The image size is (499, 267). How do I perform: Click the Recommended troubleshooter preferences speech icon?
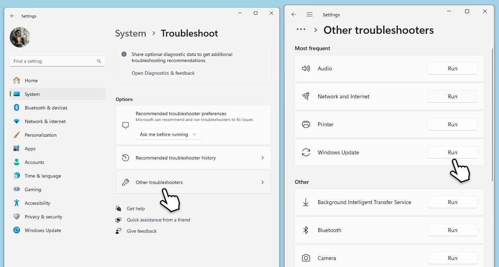coord(126,125)
